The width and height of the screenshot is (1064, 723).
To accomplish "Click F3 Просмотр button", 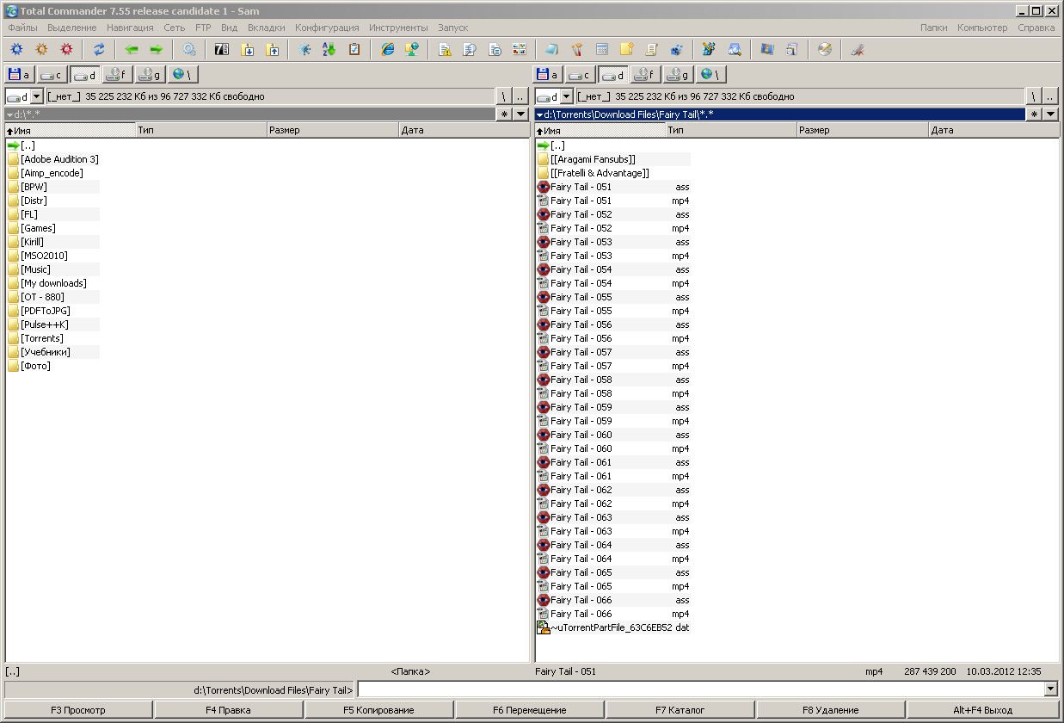I will pos(78,710).
